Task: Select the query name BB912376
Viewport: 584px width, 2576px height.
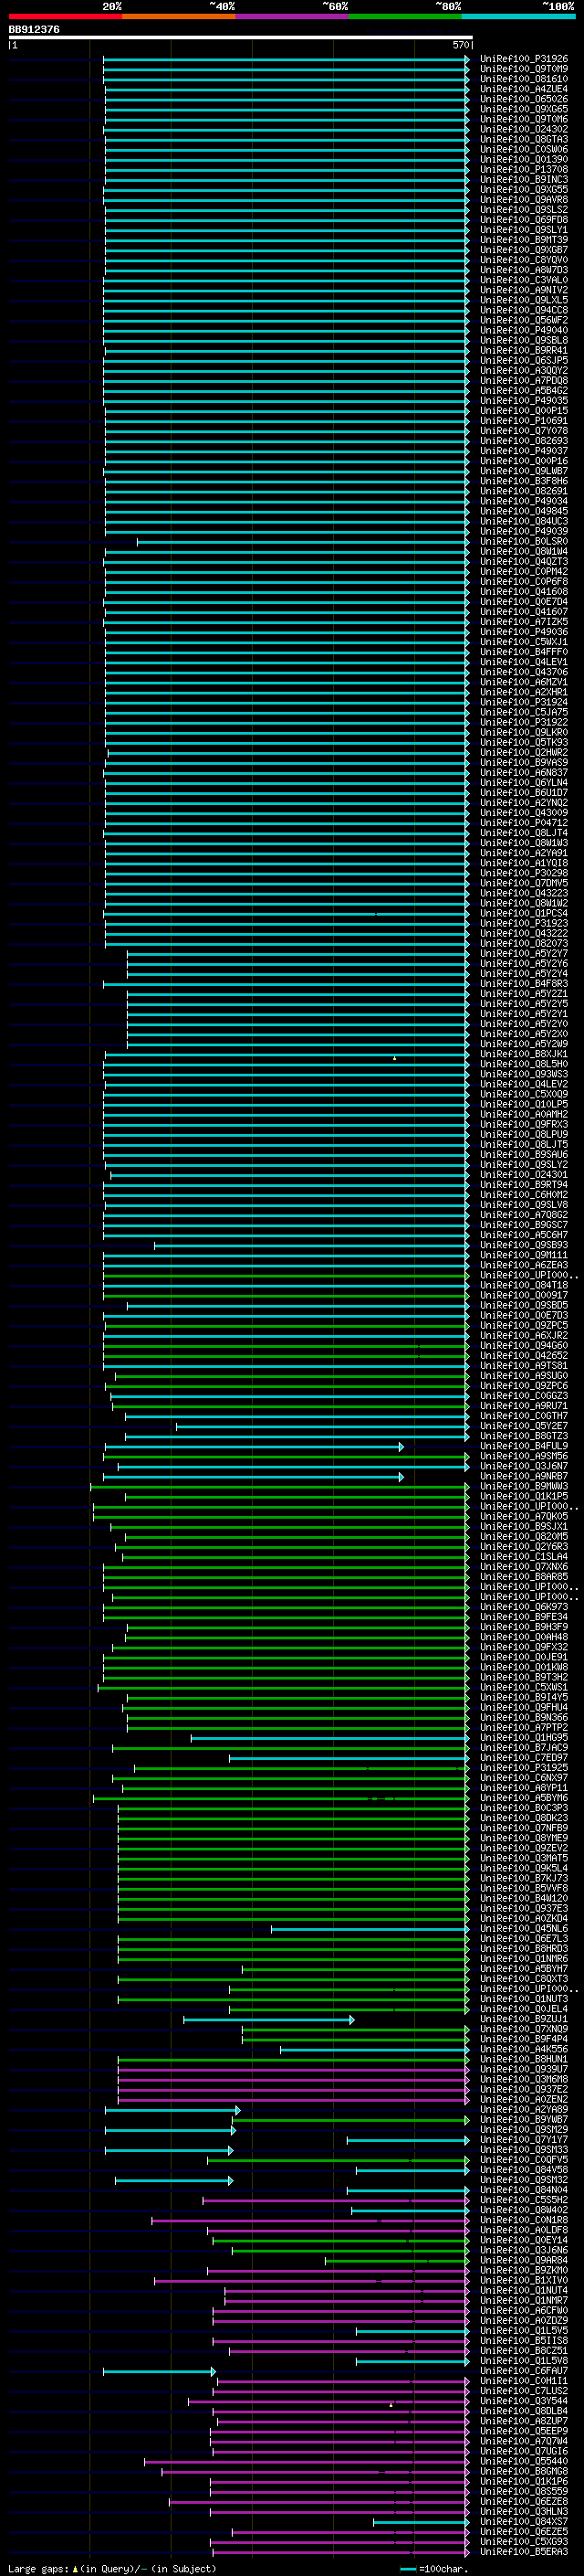Action: 34,29
